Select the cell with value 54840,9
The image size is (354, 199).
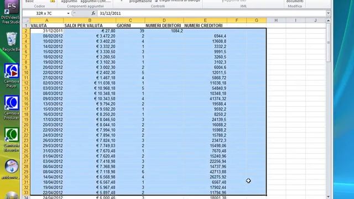click(205, 88)
